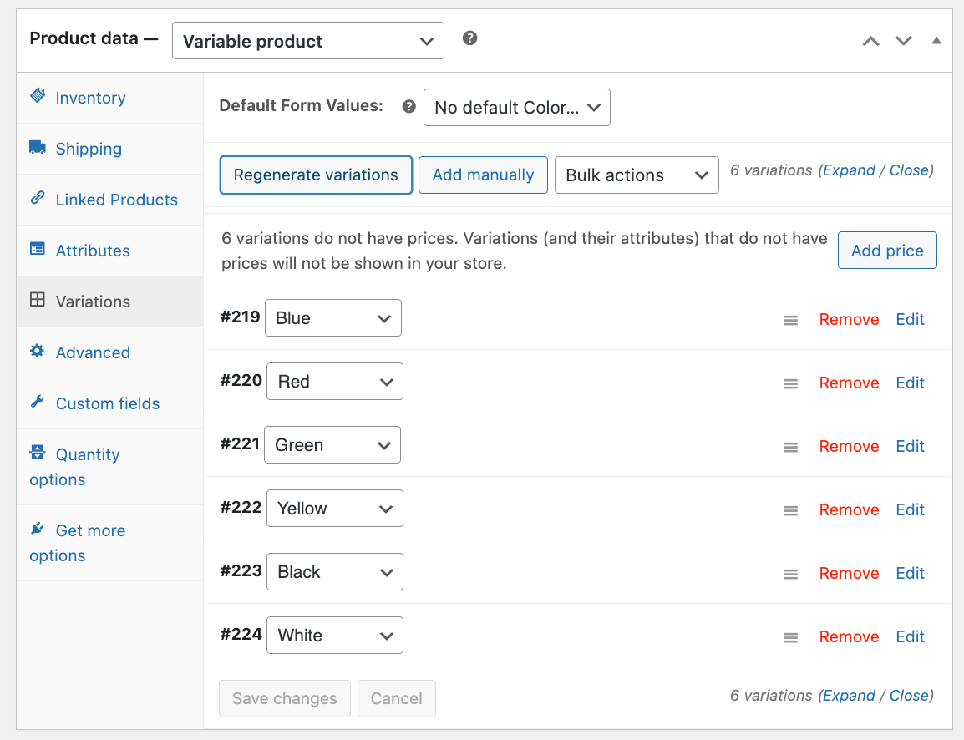Viewport: 964px width, 740px height.
Task: Open the White color dropdown for #224
Action: [x=335, y=635]
